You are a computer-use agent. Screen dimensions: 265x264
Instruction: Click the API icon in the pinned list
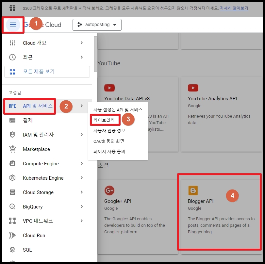[x=12, y=106]
